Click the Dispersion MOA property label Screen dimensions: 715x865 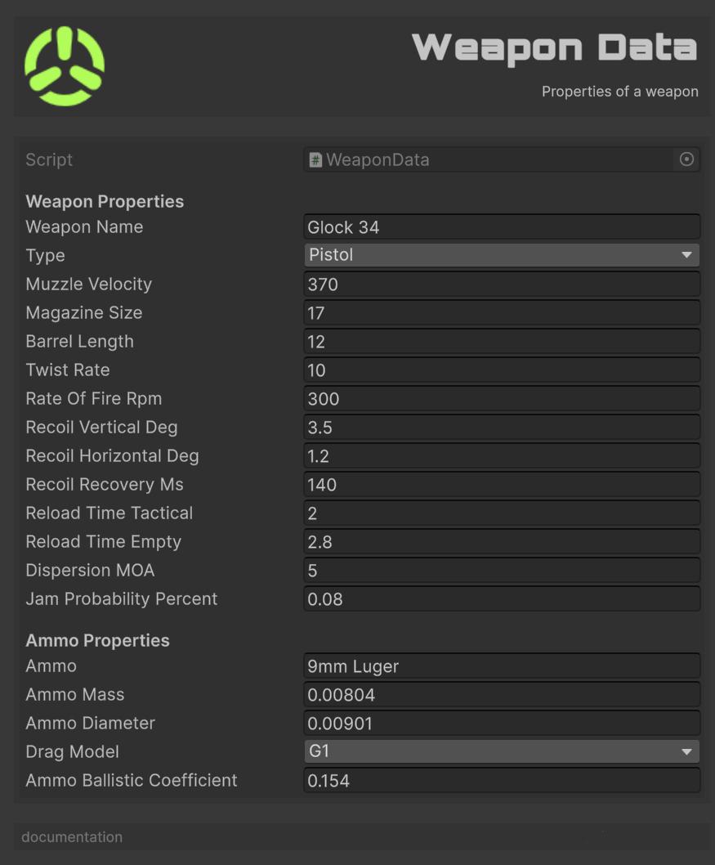(90, 570)
